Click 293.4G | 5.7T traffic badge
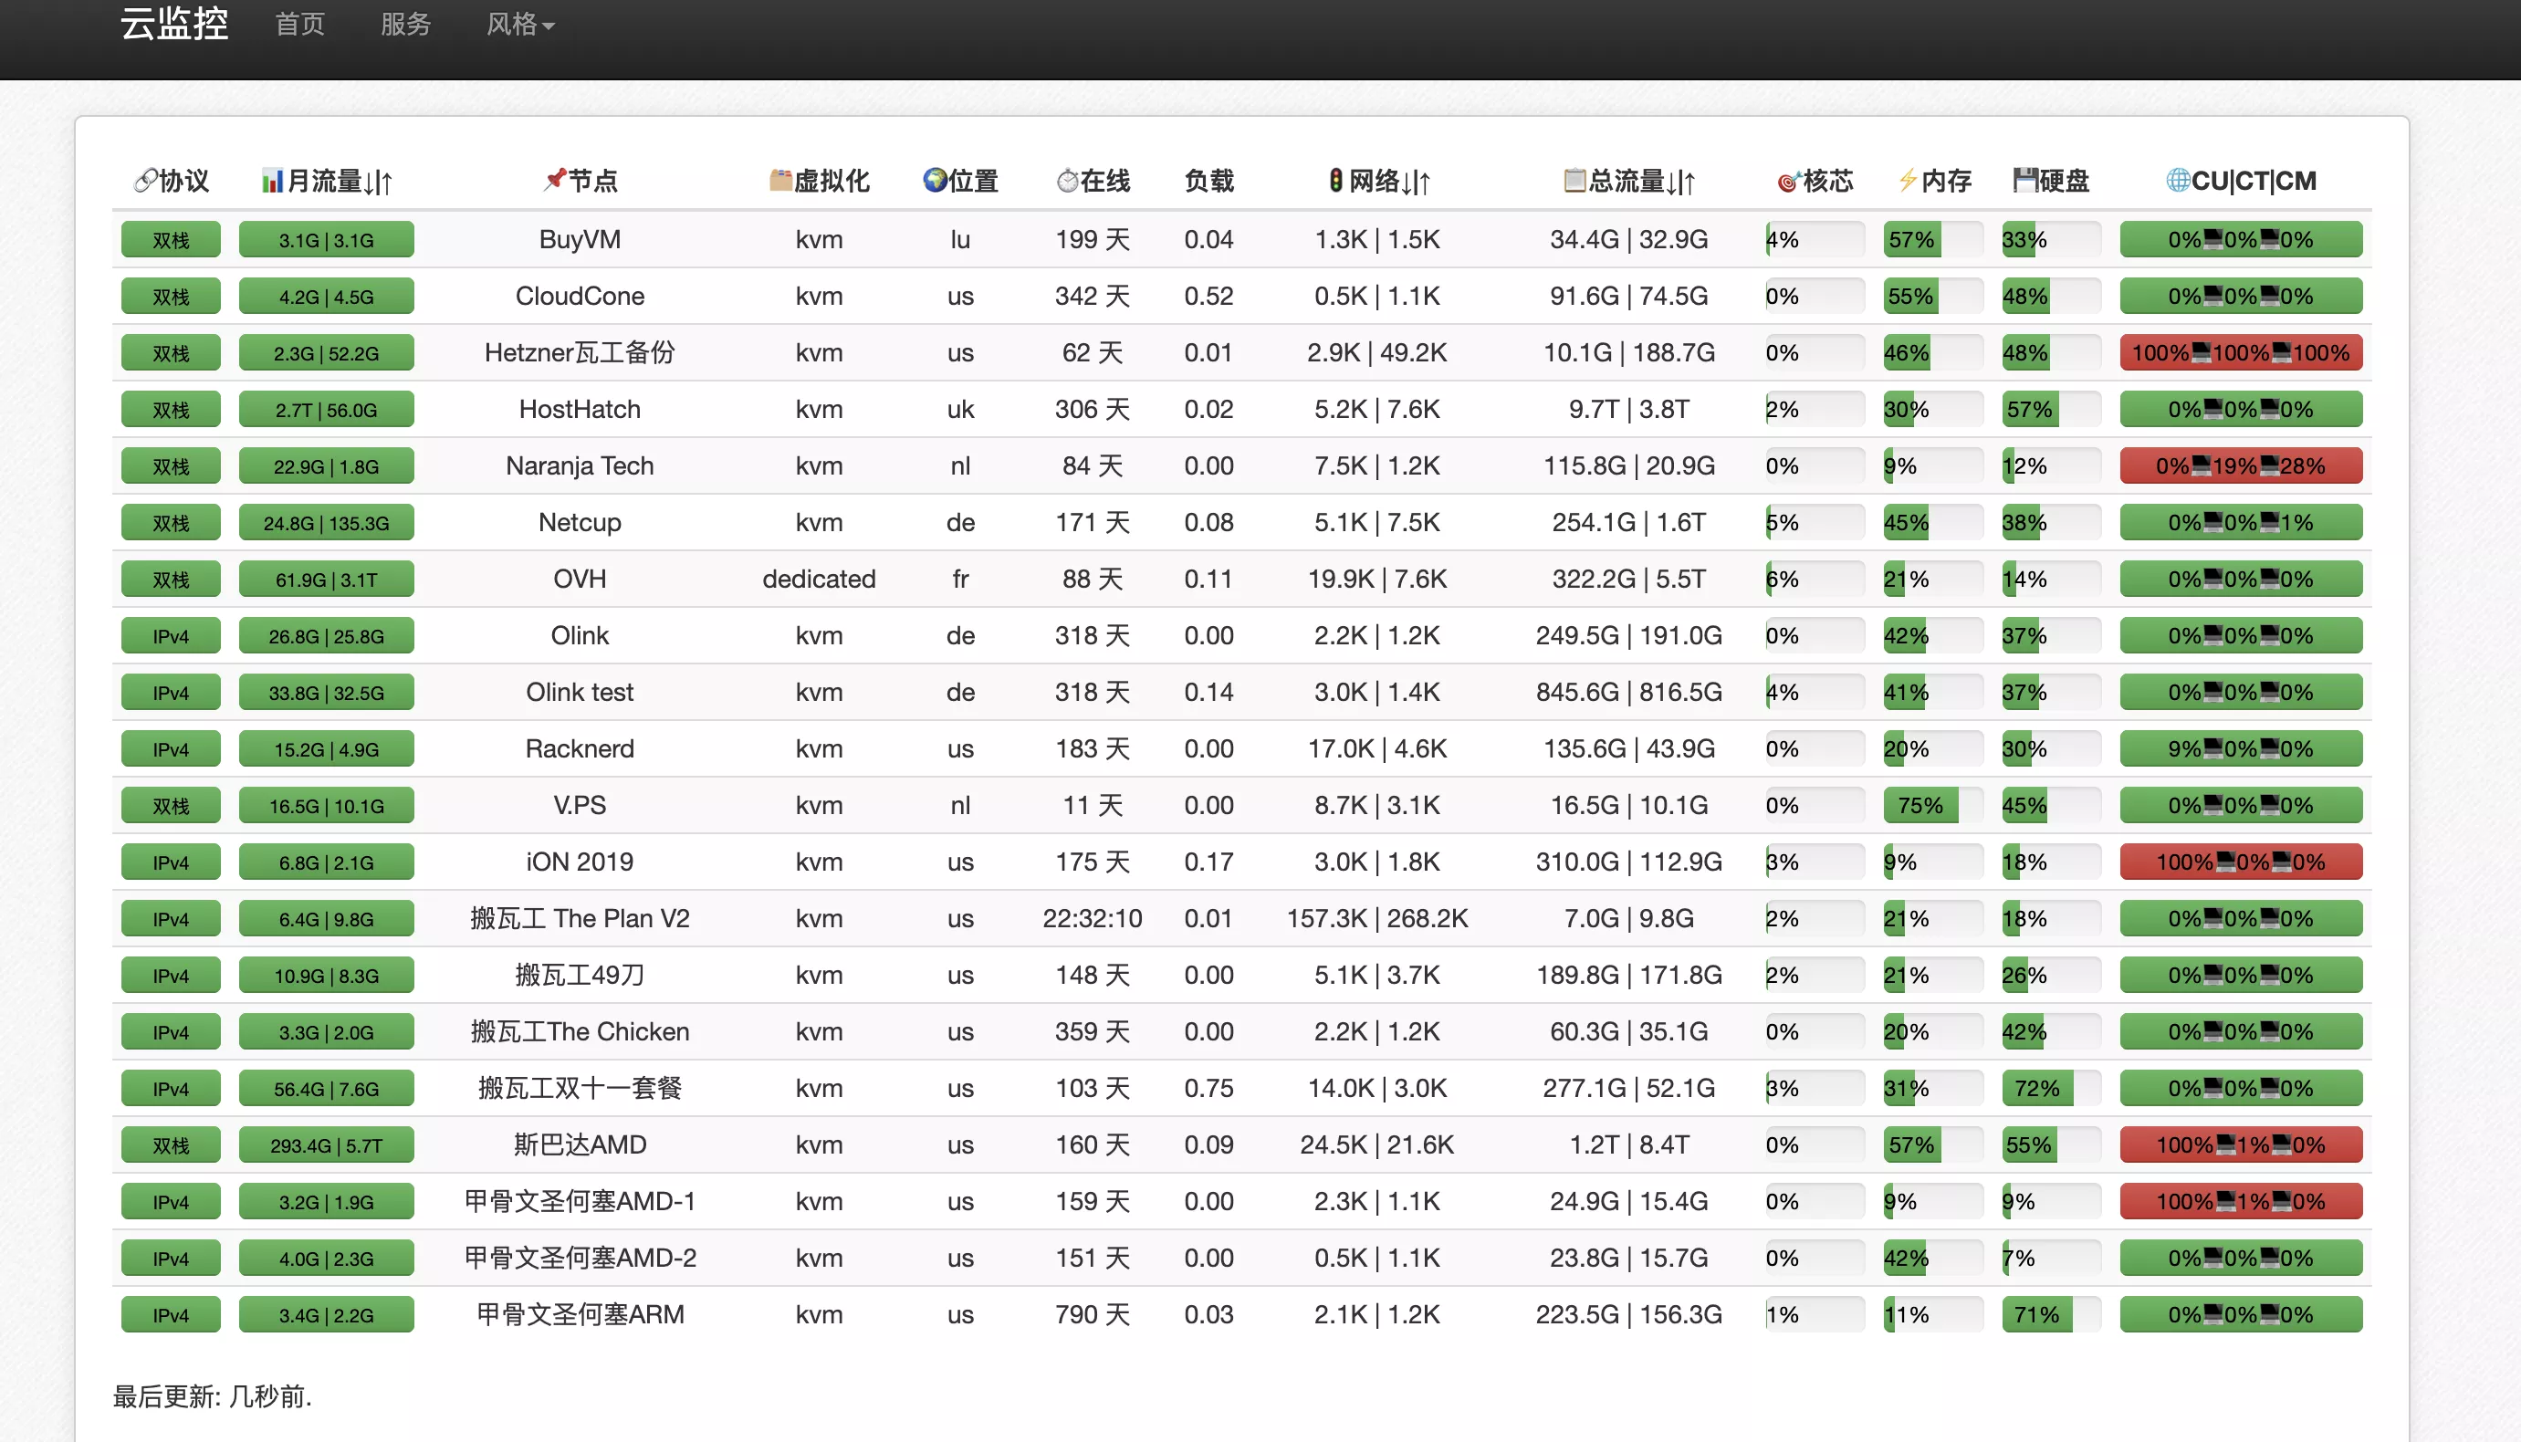 (326, 1146)
